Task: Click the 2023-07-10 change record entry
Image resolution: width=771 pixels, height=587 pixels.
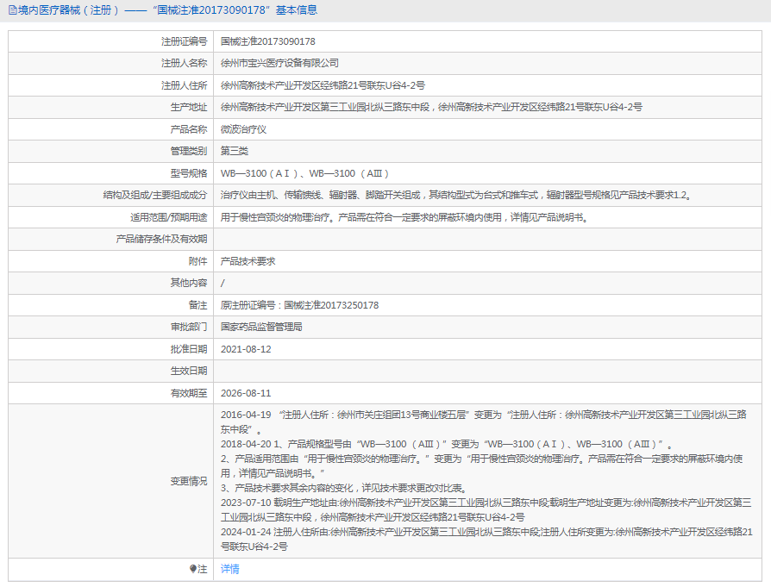Action: [483, 509]
